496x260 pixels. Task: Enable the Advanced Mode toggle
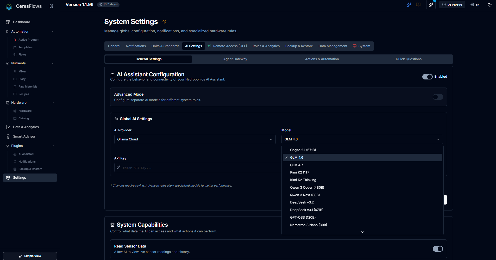coord(438,97)
